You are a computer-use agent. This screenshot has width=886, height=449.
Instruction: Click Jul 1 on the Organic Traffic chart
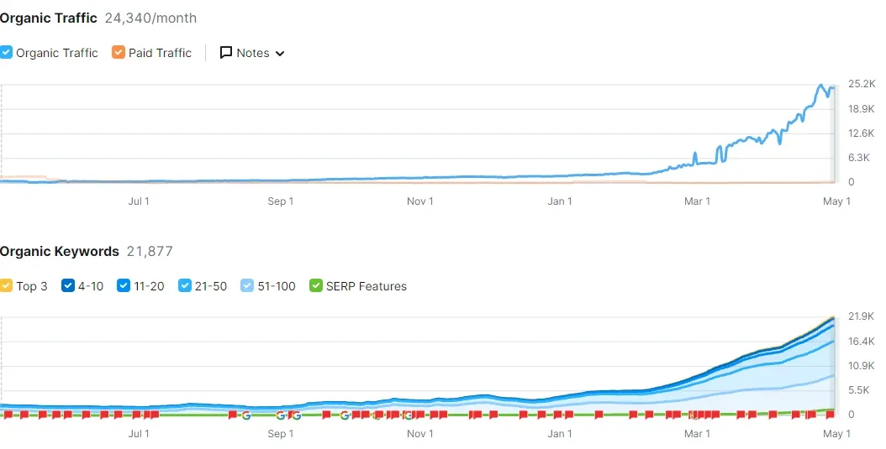[139, 201]
